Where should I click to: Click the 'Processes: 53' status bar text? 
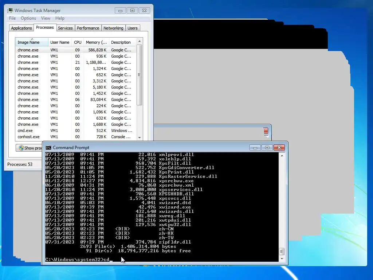pyautogui.click(x=20, y=164)
